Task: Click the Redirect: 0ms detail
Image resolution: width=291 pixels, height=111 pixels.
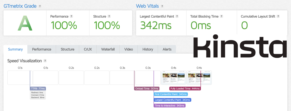Action: tap(37, 93)
